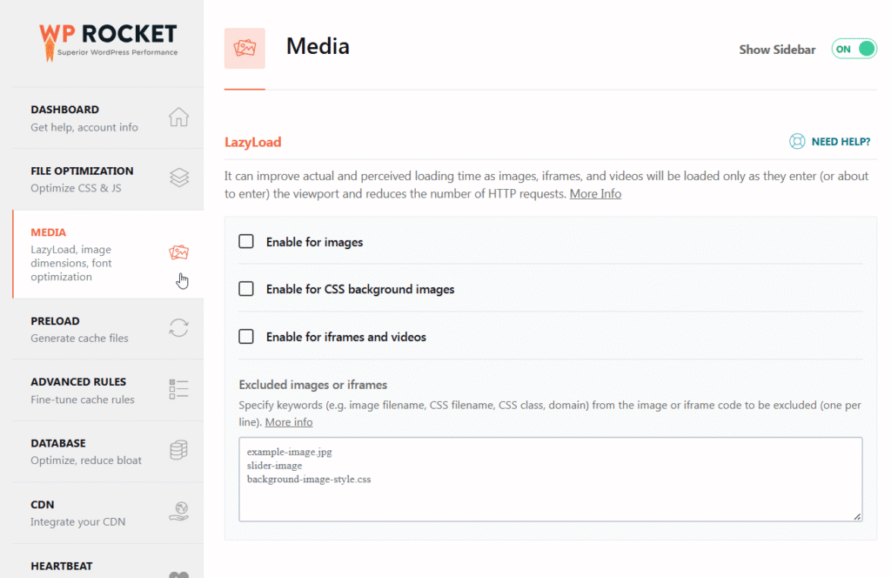Click the Preload refresh arrows icon
Viewport: 891px width, 578px height.
click(178, 328)
